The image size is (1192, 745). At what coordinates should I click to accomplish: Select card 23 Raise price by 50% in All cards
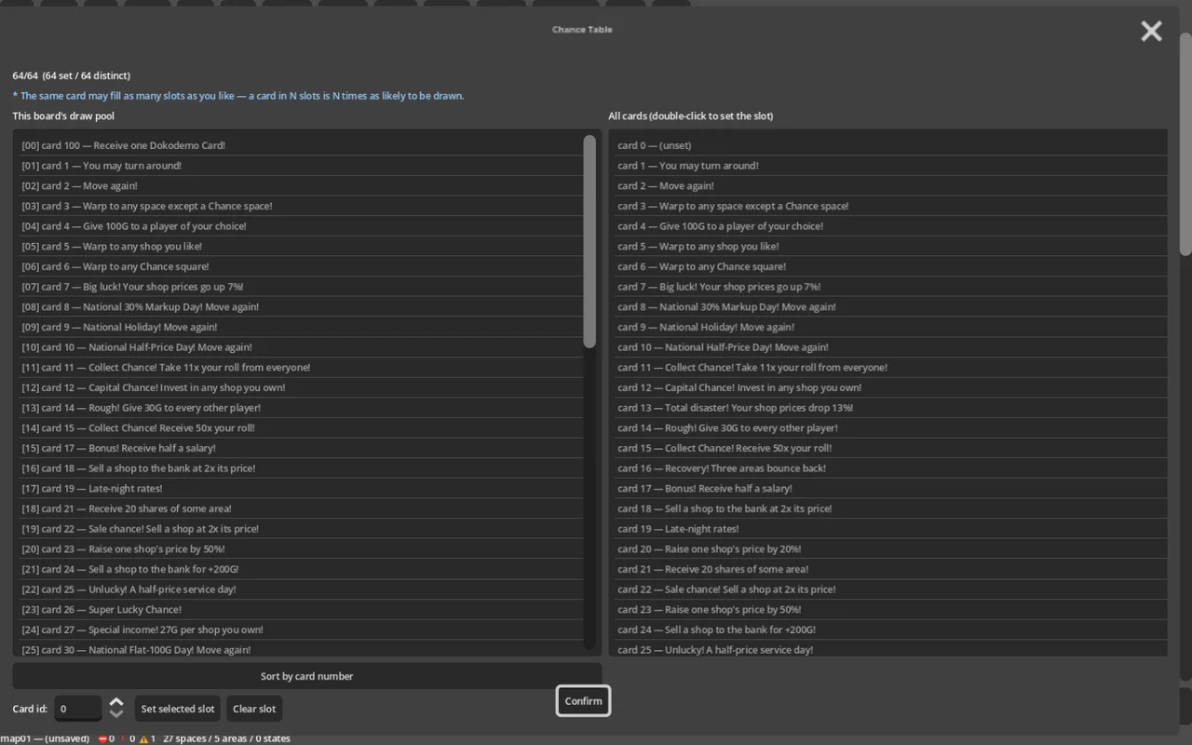[x=889, y=610]
